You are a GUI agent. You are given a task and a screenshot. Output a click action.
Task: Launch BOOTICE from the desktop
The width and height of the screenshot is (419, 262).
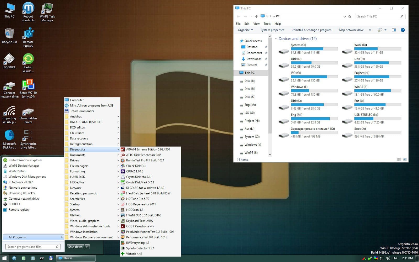[x=9, y=61]
